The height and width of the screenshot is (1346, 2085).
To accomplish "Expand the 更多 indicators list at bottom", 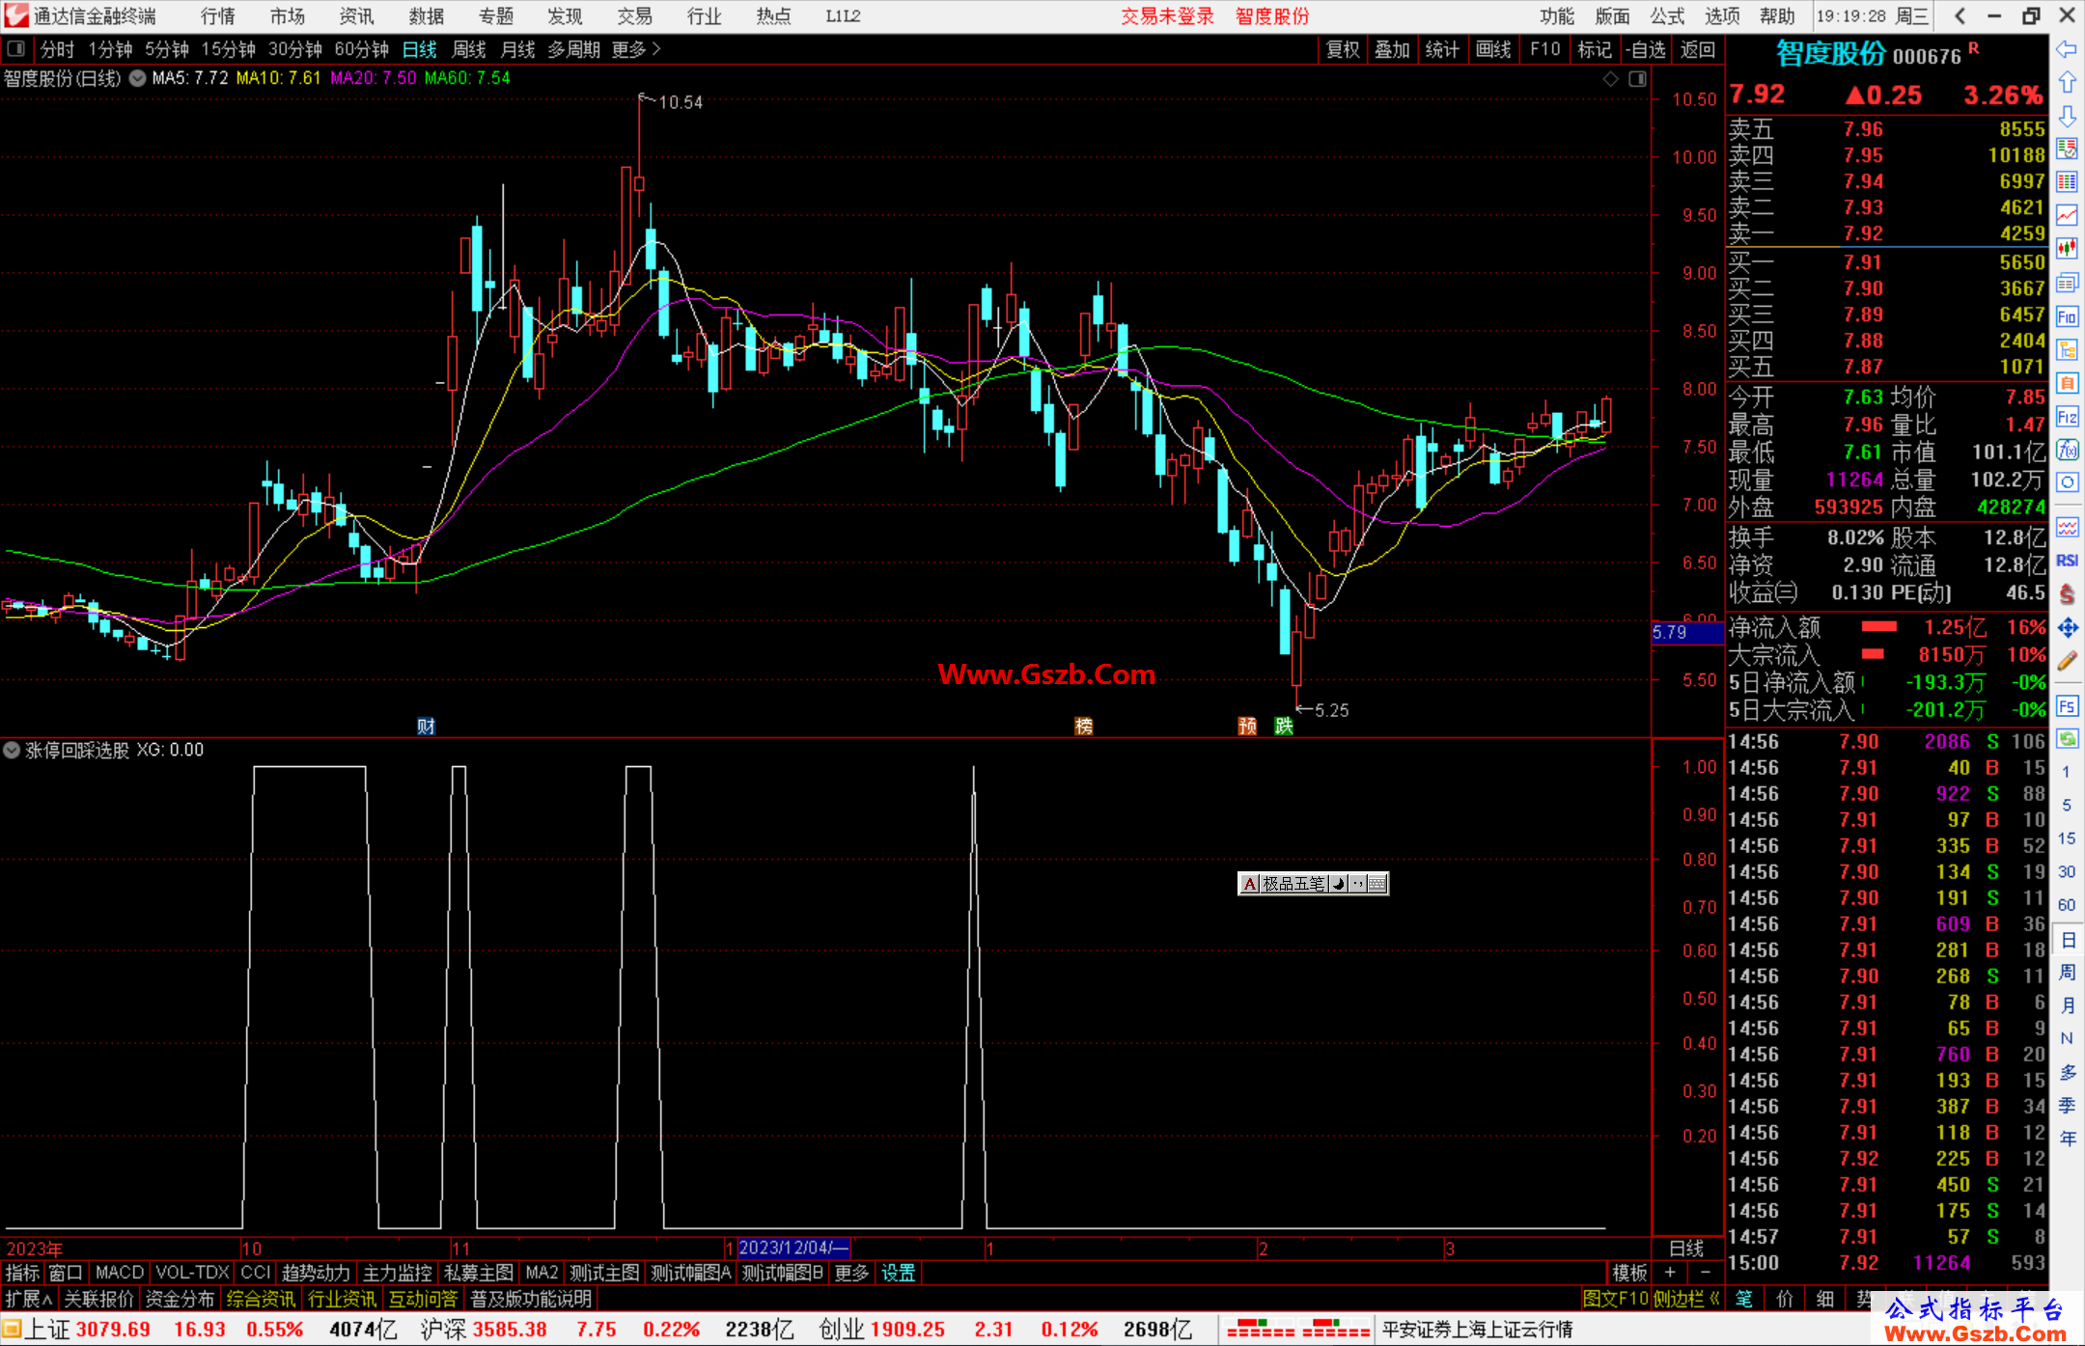I will coord(851,1273).
